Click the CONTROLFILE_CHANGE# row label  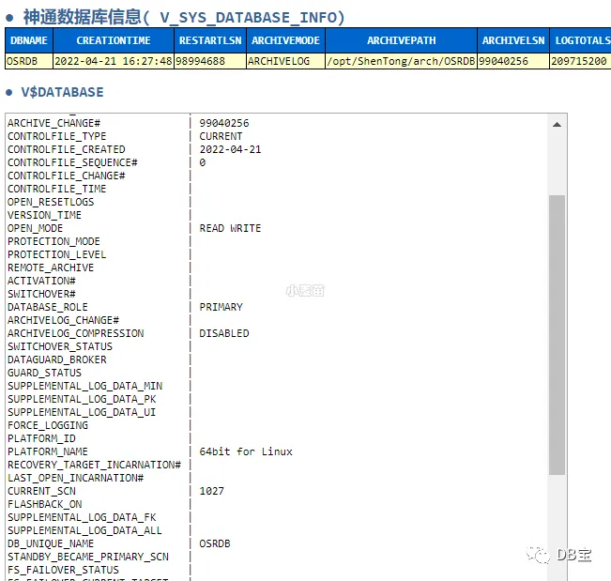click(67, 176)
